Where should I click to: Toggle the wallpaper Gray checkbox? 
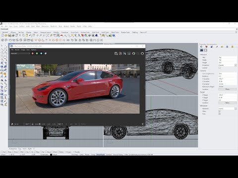point(220,114)
